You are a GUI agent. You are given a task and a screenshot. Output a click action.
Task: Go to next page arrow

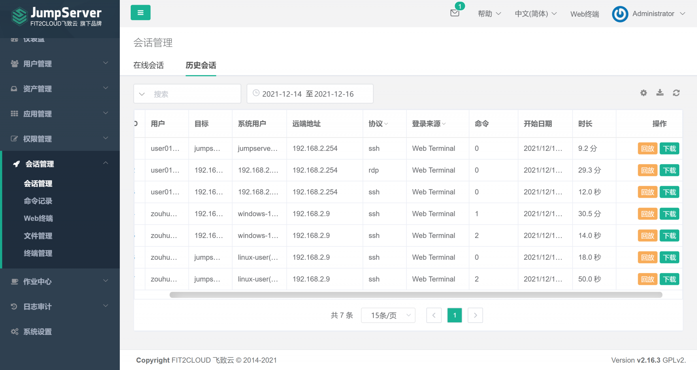pyautogui.click(x=475, y=315)
